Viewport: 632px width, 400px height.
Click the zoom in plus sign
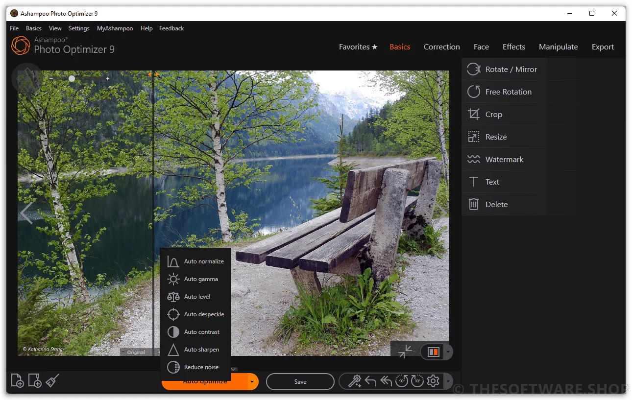point(107,78)
